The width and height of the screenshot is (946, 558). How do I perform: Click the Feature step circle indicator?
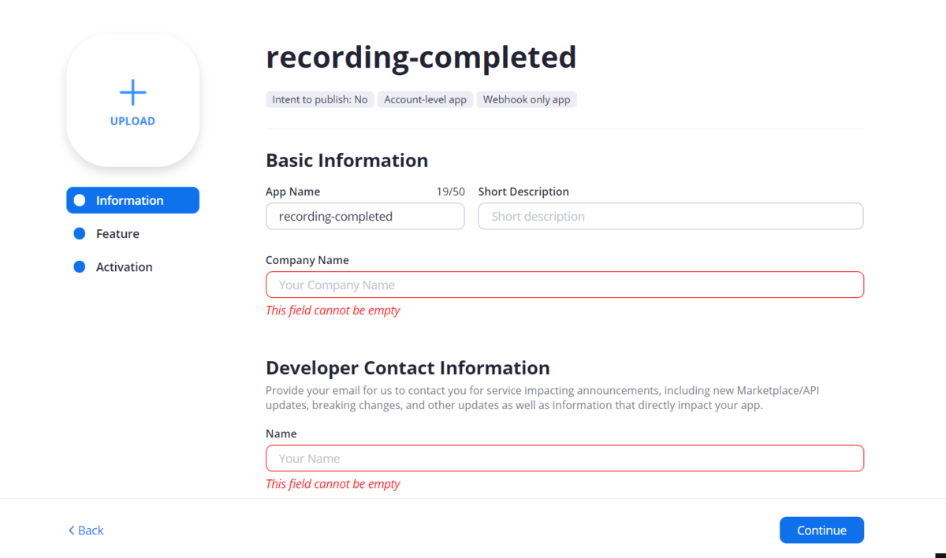point(79,233)
